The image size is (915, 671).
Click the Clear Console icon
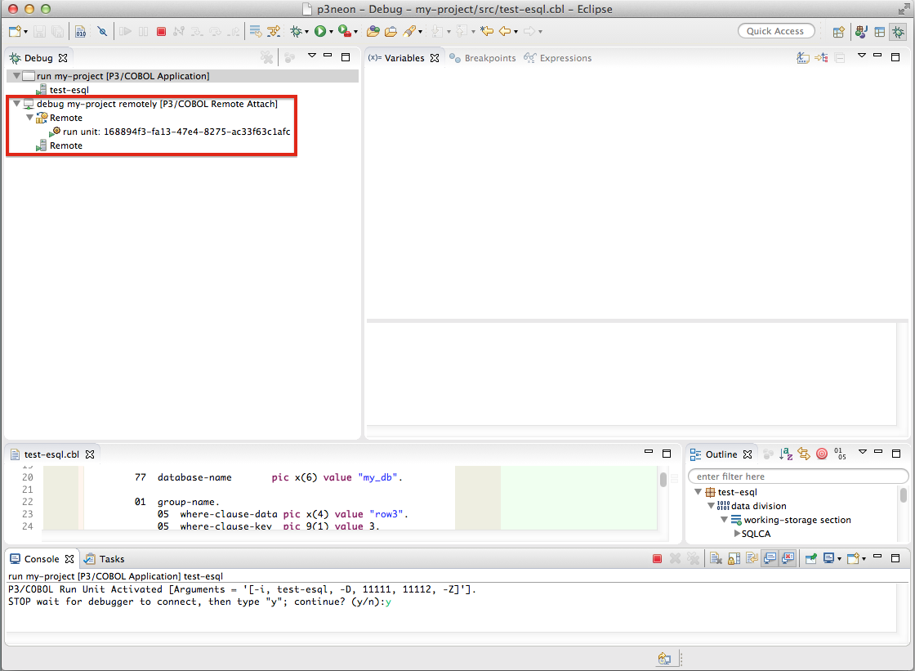[716, 559]
